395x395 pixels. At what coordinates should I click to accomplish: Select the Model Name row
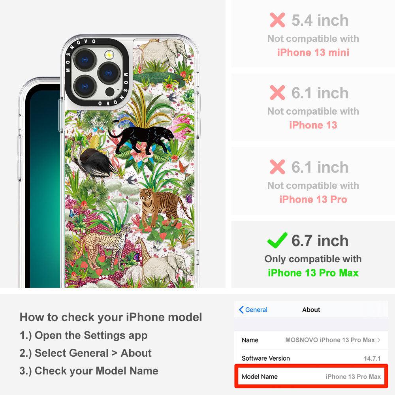coord(311,376)
